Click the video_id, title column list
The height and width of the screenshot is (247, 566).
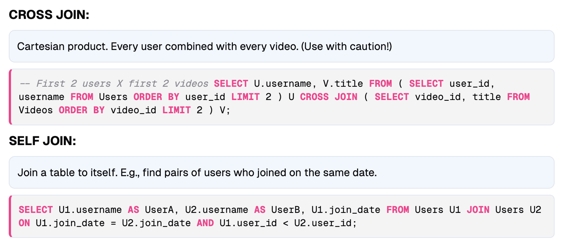(458, 97)
